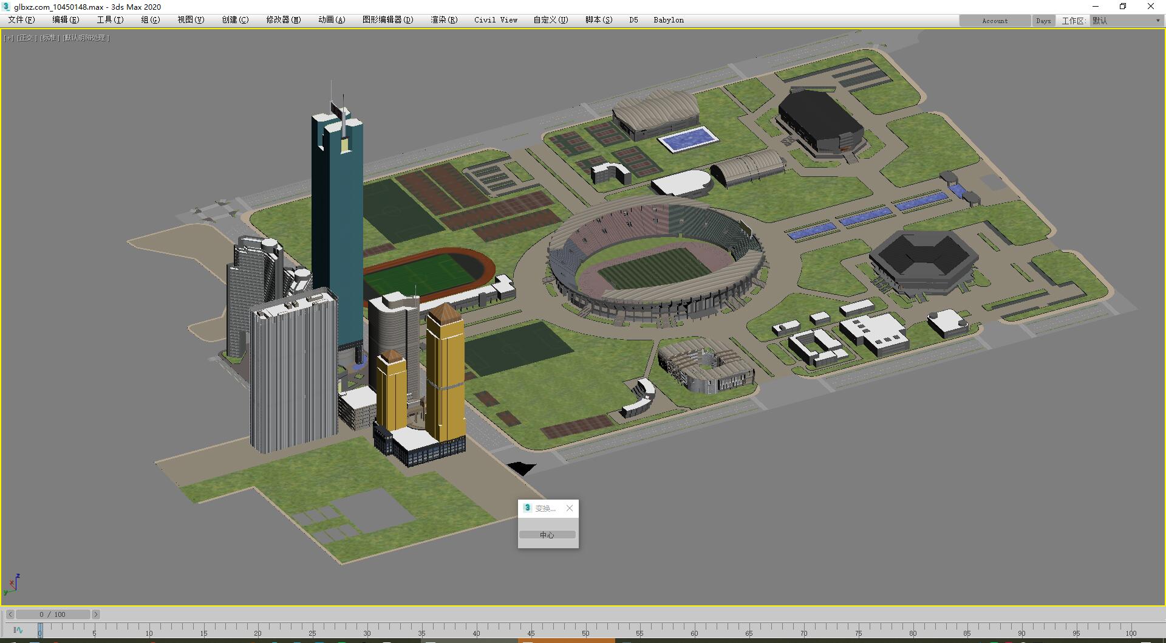Viewport: 1166px width, 643px height.
Task: Click frame 50 on the timeline track
Action: tap(585, 628)
